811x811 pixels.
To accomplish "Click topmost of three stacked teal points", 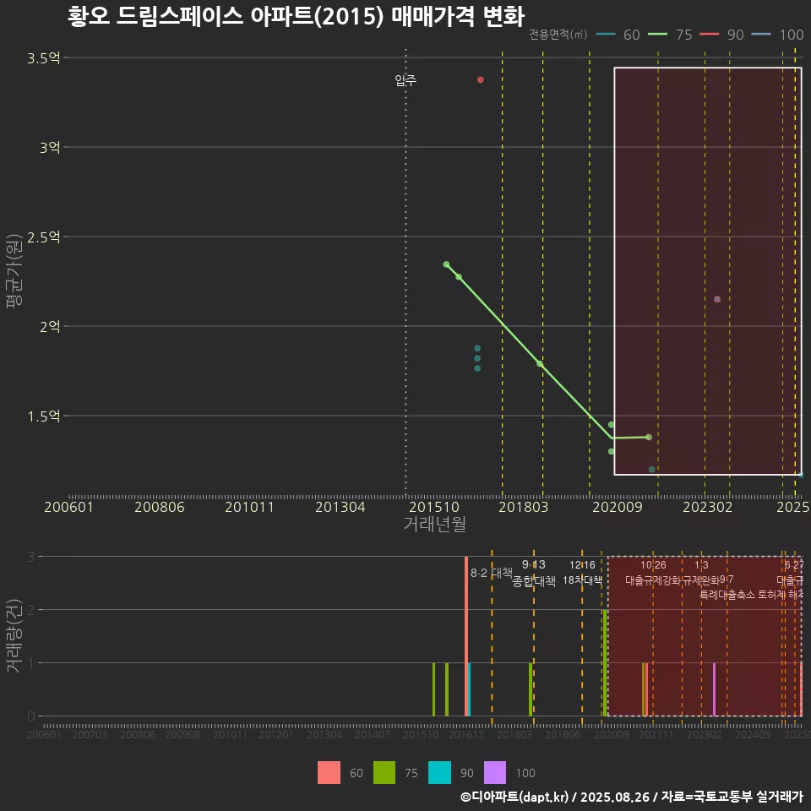I will click(477, 348).
